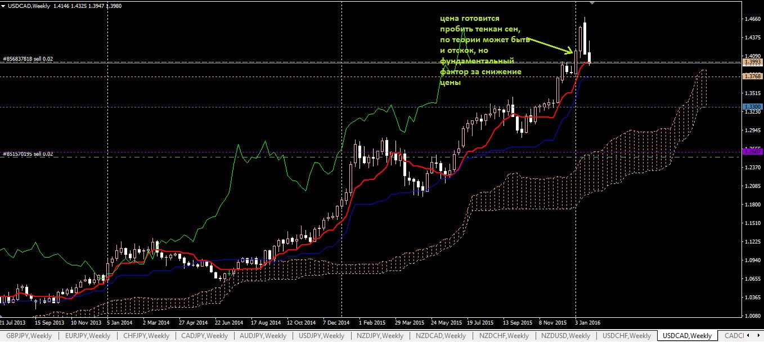Click the 5 Jan 2014 date label

121,323
